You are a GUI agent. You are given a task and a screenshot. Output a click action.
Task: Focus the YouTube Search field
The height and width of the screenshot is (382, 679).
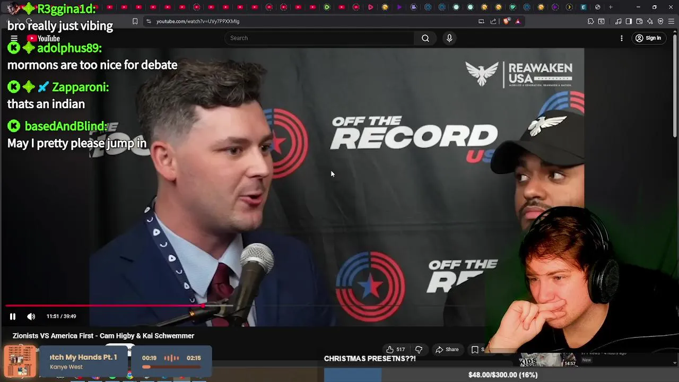[x=319, y=38]
